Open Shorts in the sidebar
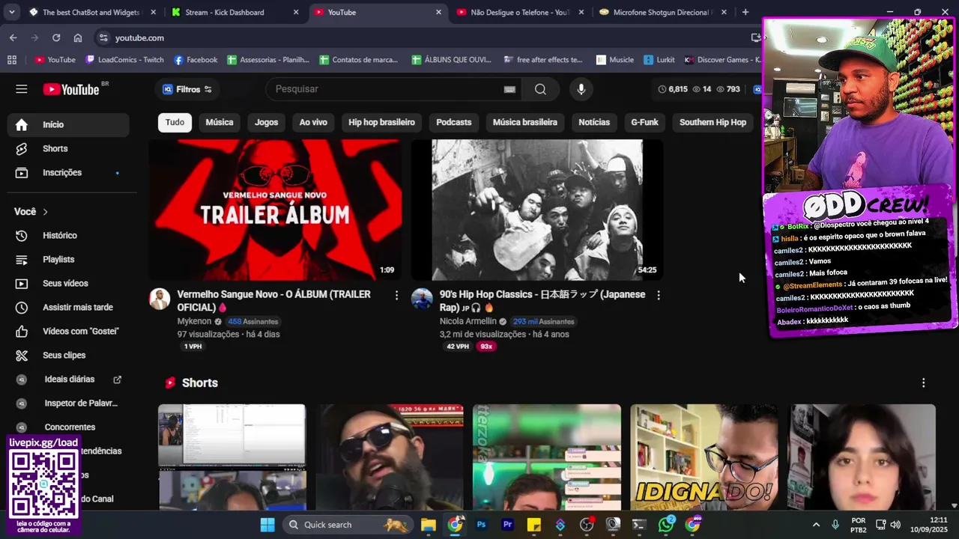The width and height of the screenshot is (959, 539). coord(68,149)
